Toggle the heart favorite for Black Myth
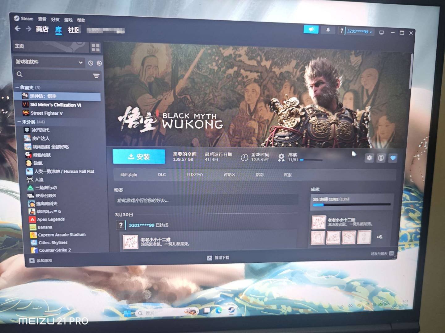Screen dimensions: 445x333 (393, 158)
